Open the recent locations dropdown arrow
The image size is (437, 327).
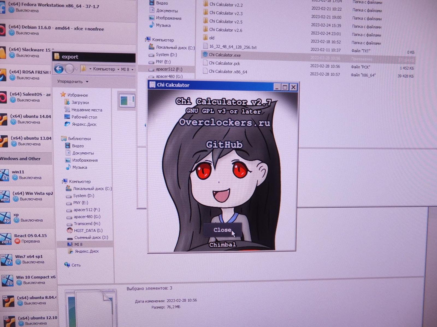pyautogui.click(x=76, y=69)
